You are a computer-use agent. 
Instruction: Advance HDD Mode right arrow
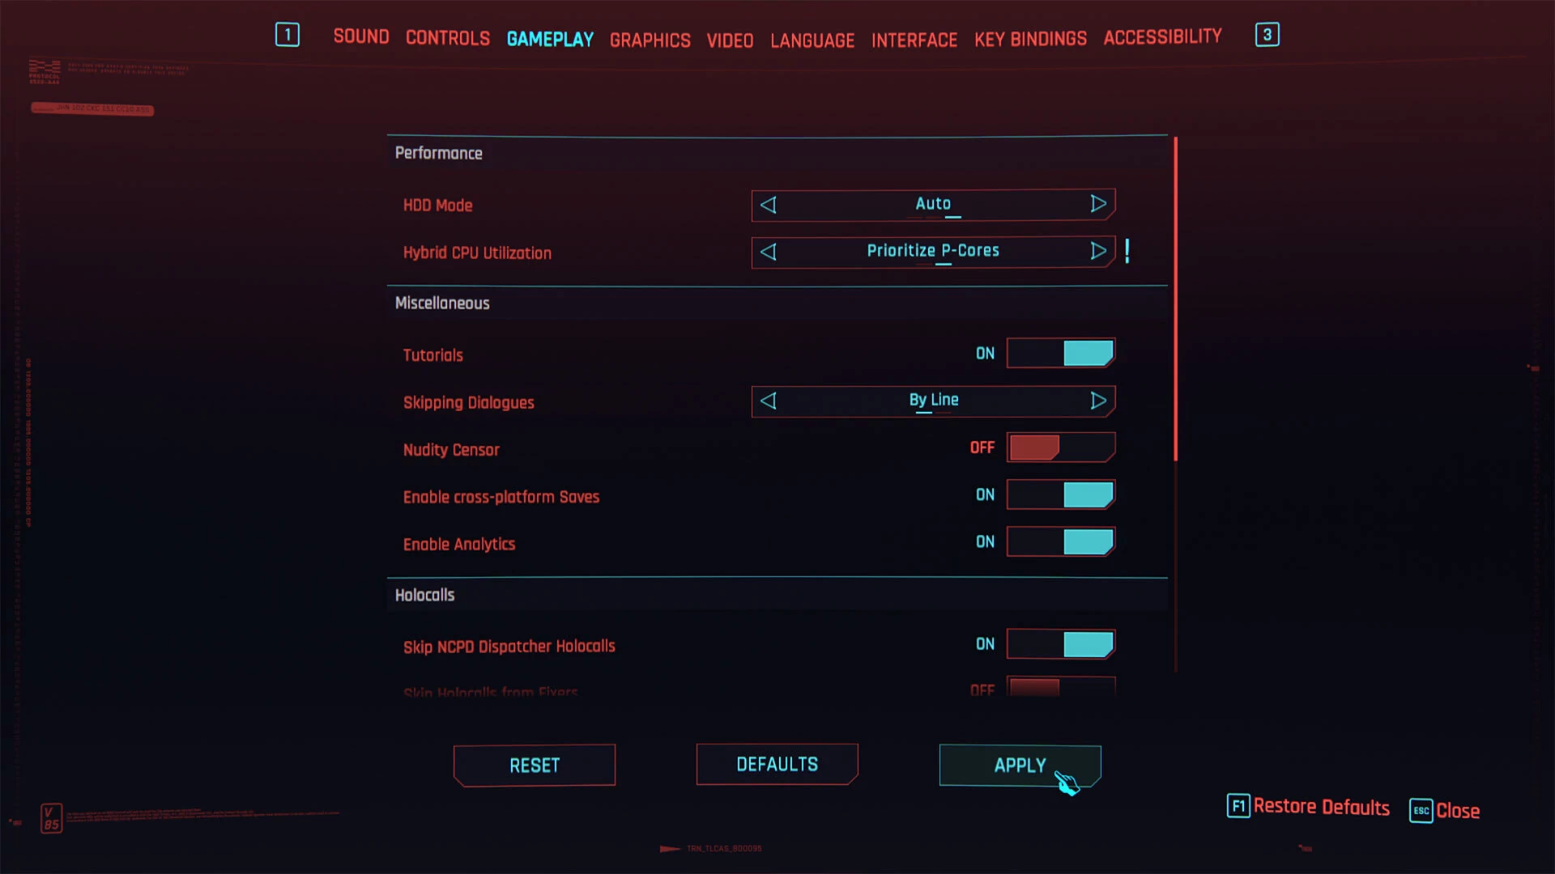(1098, 204)
